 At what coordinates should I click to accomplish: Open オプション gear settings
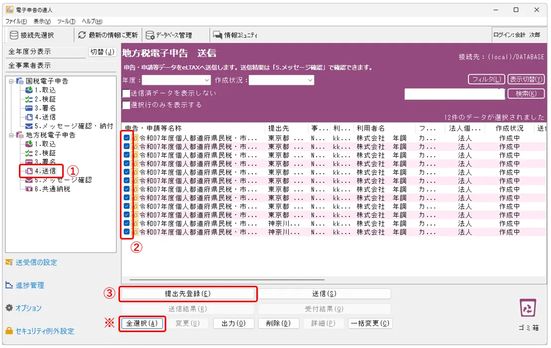coord(9,308)
